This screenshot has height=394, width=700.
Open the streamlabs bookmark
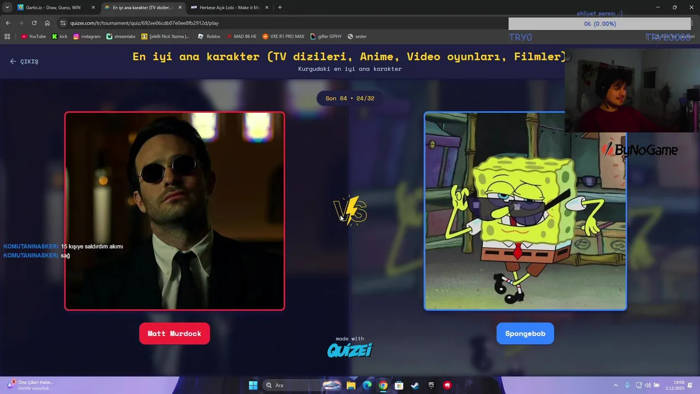pyautogui.click(x=121, y=36)
